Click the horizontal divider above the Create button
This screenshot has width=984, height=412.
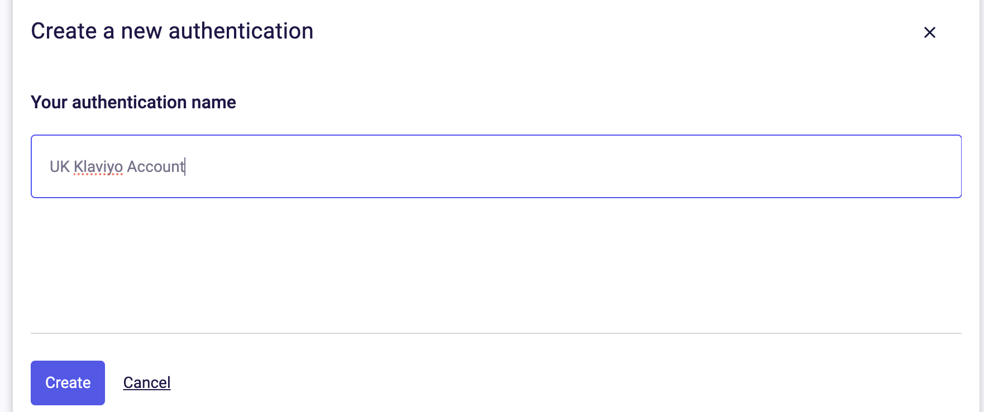pos(496,333)
